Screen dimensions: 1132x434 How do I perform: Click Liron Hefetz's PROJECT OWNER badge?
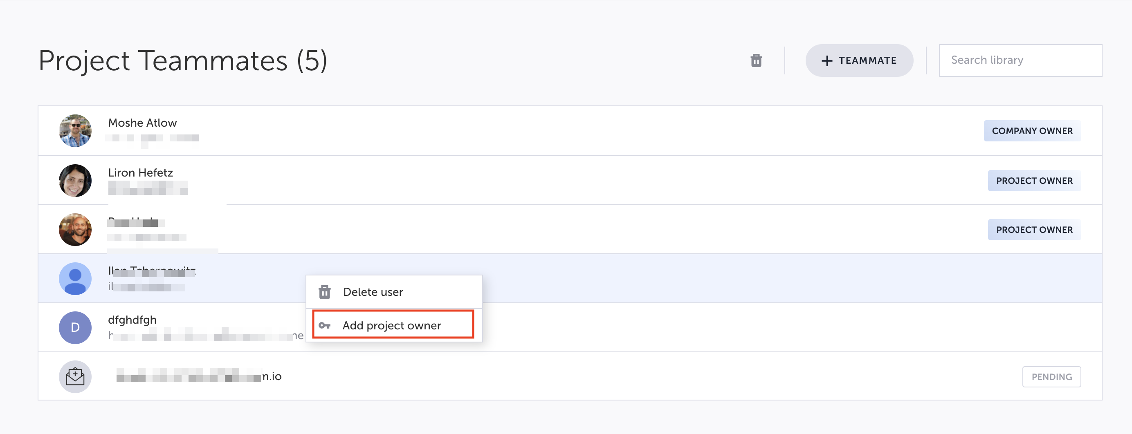(1034, 181)
